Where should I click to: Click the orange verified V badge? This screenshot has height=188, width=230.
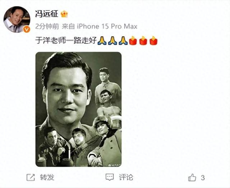pos(27,29)
